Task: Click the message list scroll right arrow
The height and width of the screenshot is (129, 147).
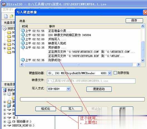Action: tap(138, 64)
